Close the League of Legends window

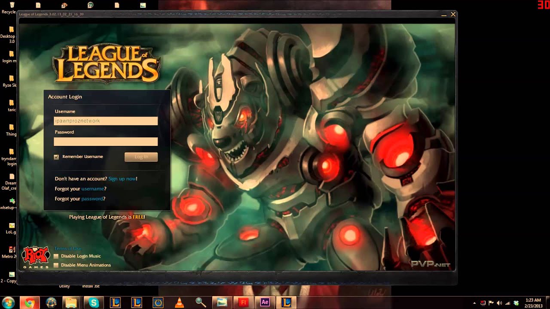click(453, 15)
